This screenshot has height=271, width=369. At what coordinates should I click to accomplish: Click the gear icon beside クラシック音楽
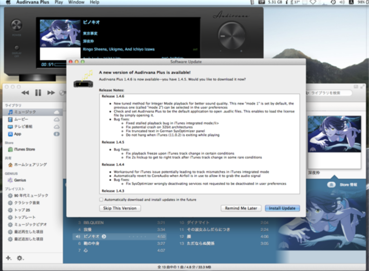(10, 203)
